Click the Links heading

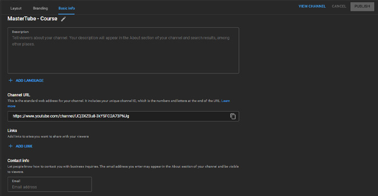coord(12,131)
